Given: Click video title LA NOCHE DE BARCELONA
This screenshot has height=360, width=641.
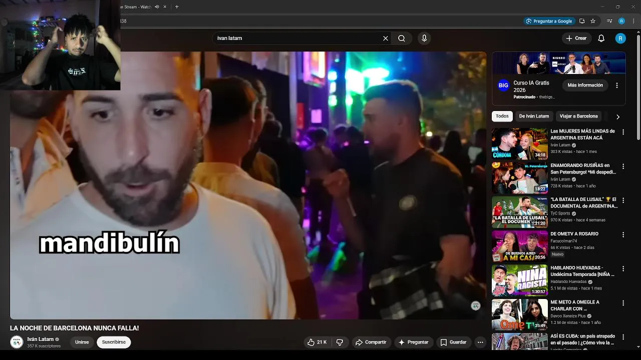Looking at the screenshot, I should coord(75,328).
